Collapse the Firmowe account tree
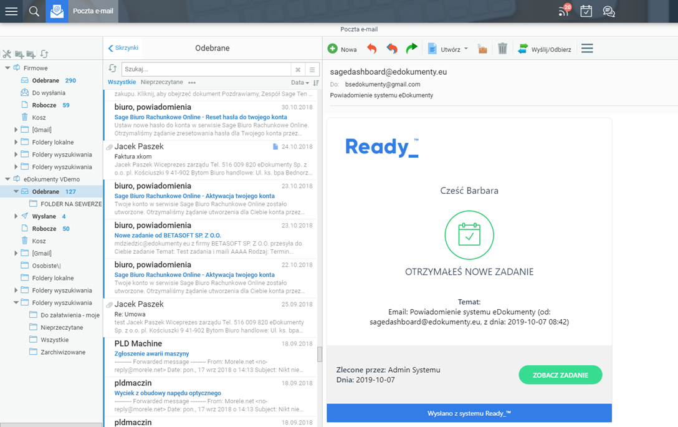This screenshot has height=427, width=678. click(x=7, y=68)
